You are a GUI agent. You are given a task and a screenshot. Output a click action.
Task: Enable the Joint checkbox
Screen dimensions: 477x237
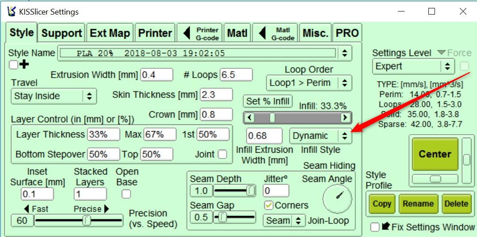223,154
